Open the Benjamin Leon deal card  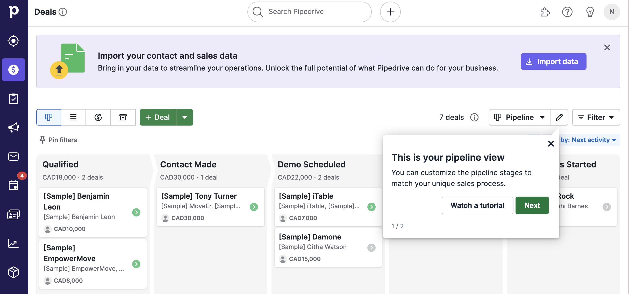(93, 212)
